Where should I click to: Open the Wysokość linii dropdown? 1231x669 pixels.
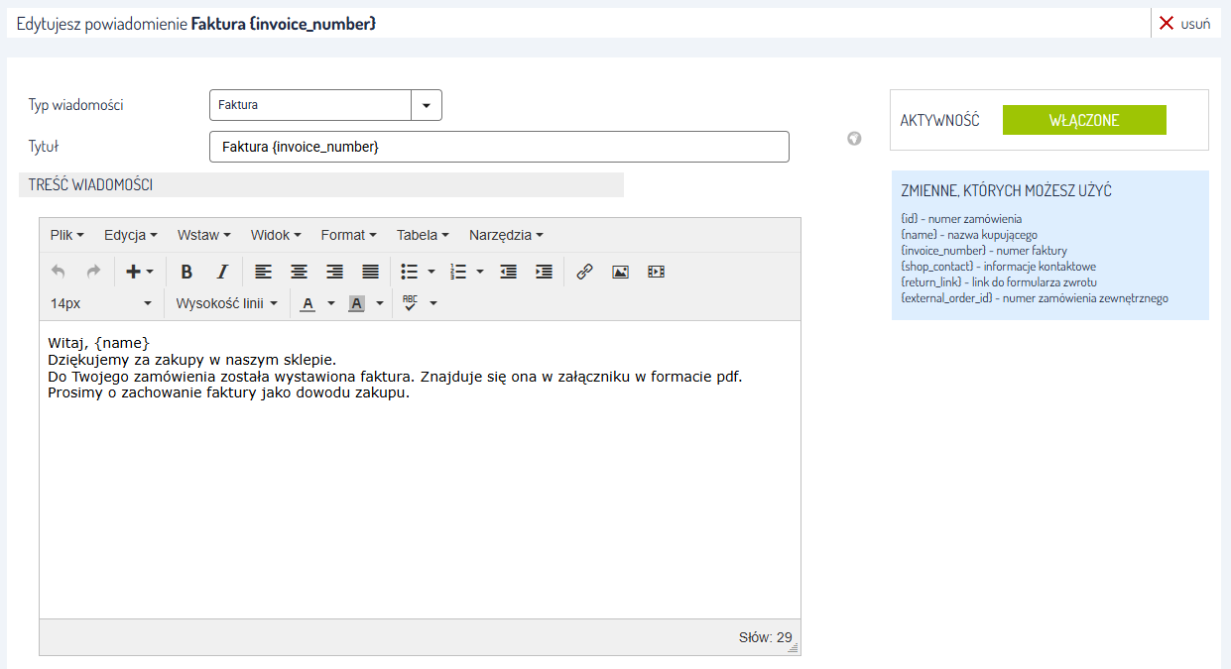tap(226, 303)
